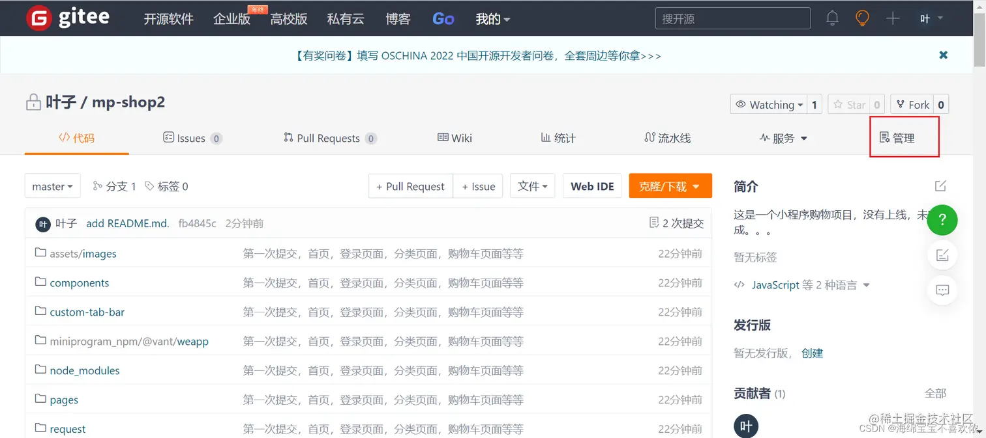Viewport: 986px width, 438px height.
Task: Expand the 克隆/下载 download dropdown
Action: [670, 185]
